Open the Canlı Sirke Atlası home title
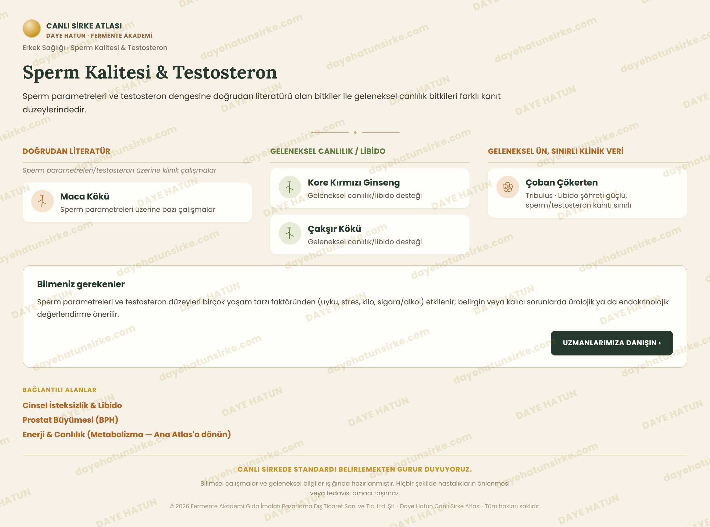710x527 pixels. [x=84, y=26]
